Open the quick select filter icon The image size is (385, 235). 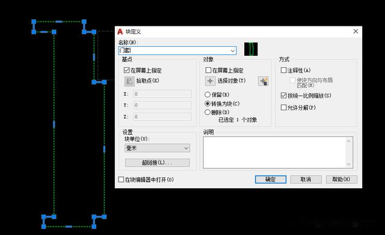coord(263,81)
